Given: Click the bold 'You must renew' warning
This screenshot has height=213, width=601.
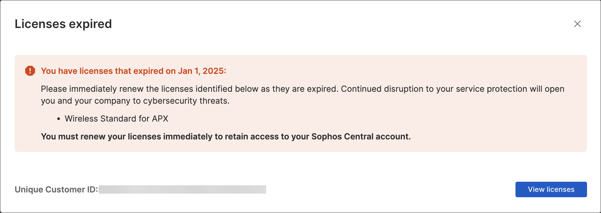Looking at the screenshot, I should [225, 136].
